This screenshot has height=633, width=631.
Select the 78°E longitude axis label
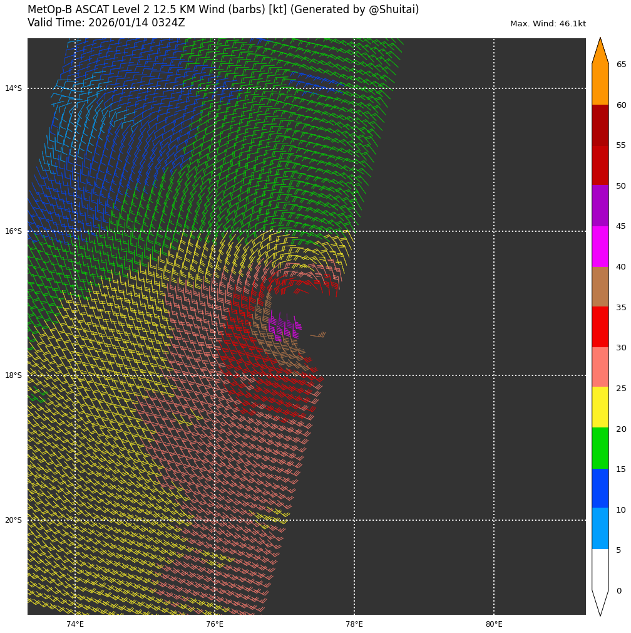pos(354,624)
